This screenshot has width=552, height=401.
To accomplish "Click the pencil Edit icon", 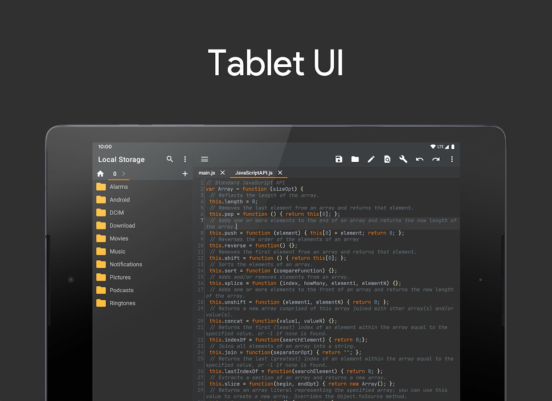I will [x=371, y=160].
